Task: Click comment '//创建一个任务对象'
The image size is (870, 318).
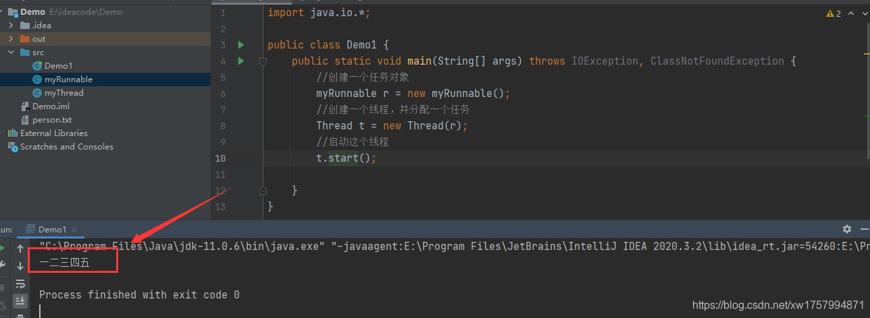Action: [x=363, y=77]
